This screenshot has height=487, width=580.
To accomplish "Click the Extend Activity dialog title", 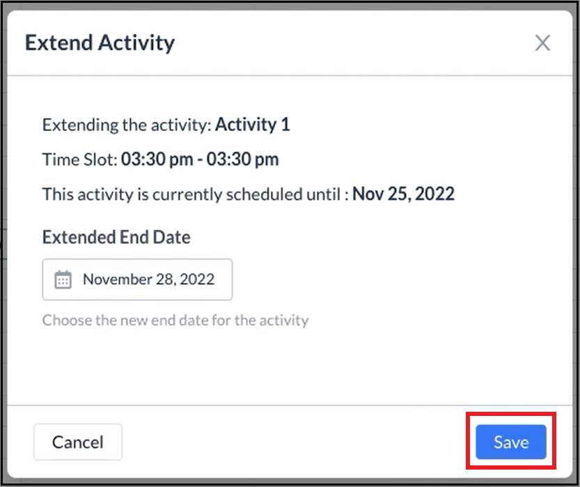I will click(100, 42).
